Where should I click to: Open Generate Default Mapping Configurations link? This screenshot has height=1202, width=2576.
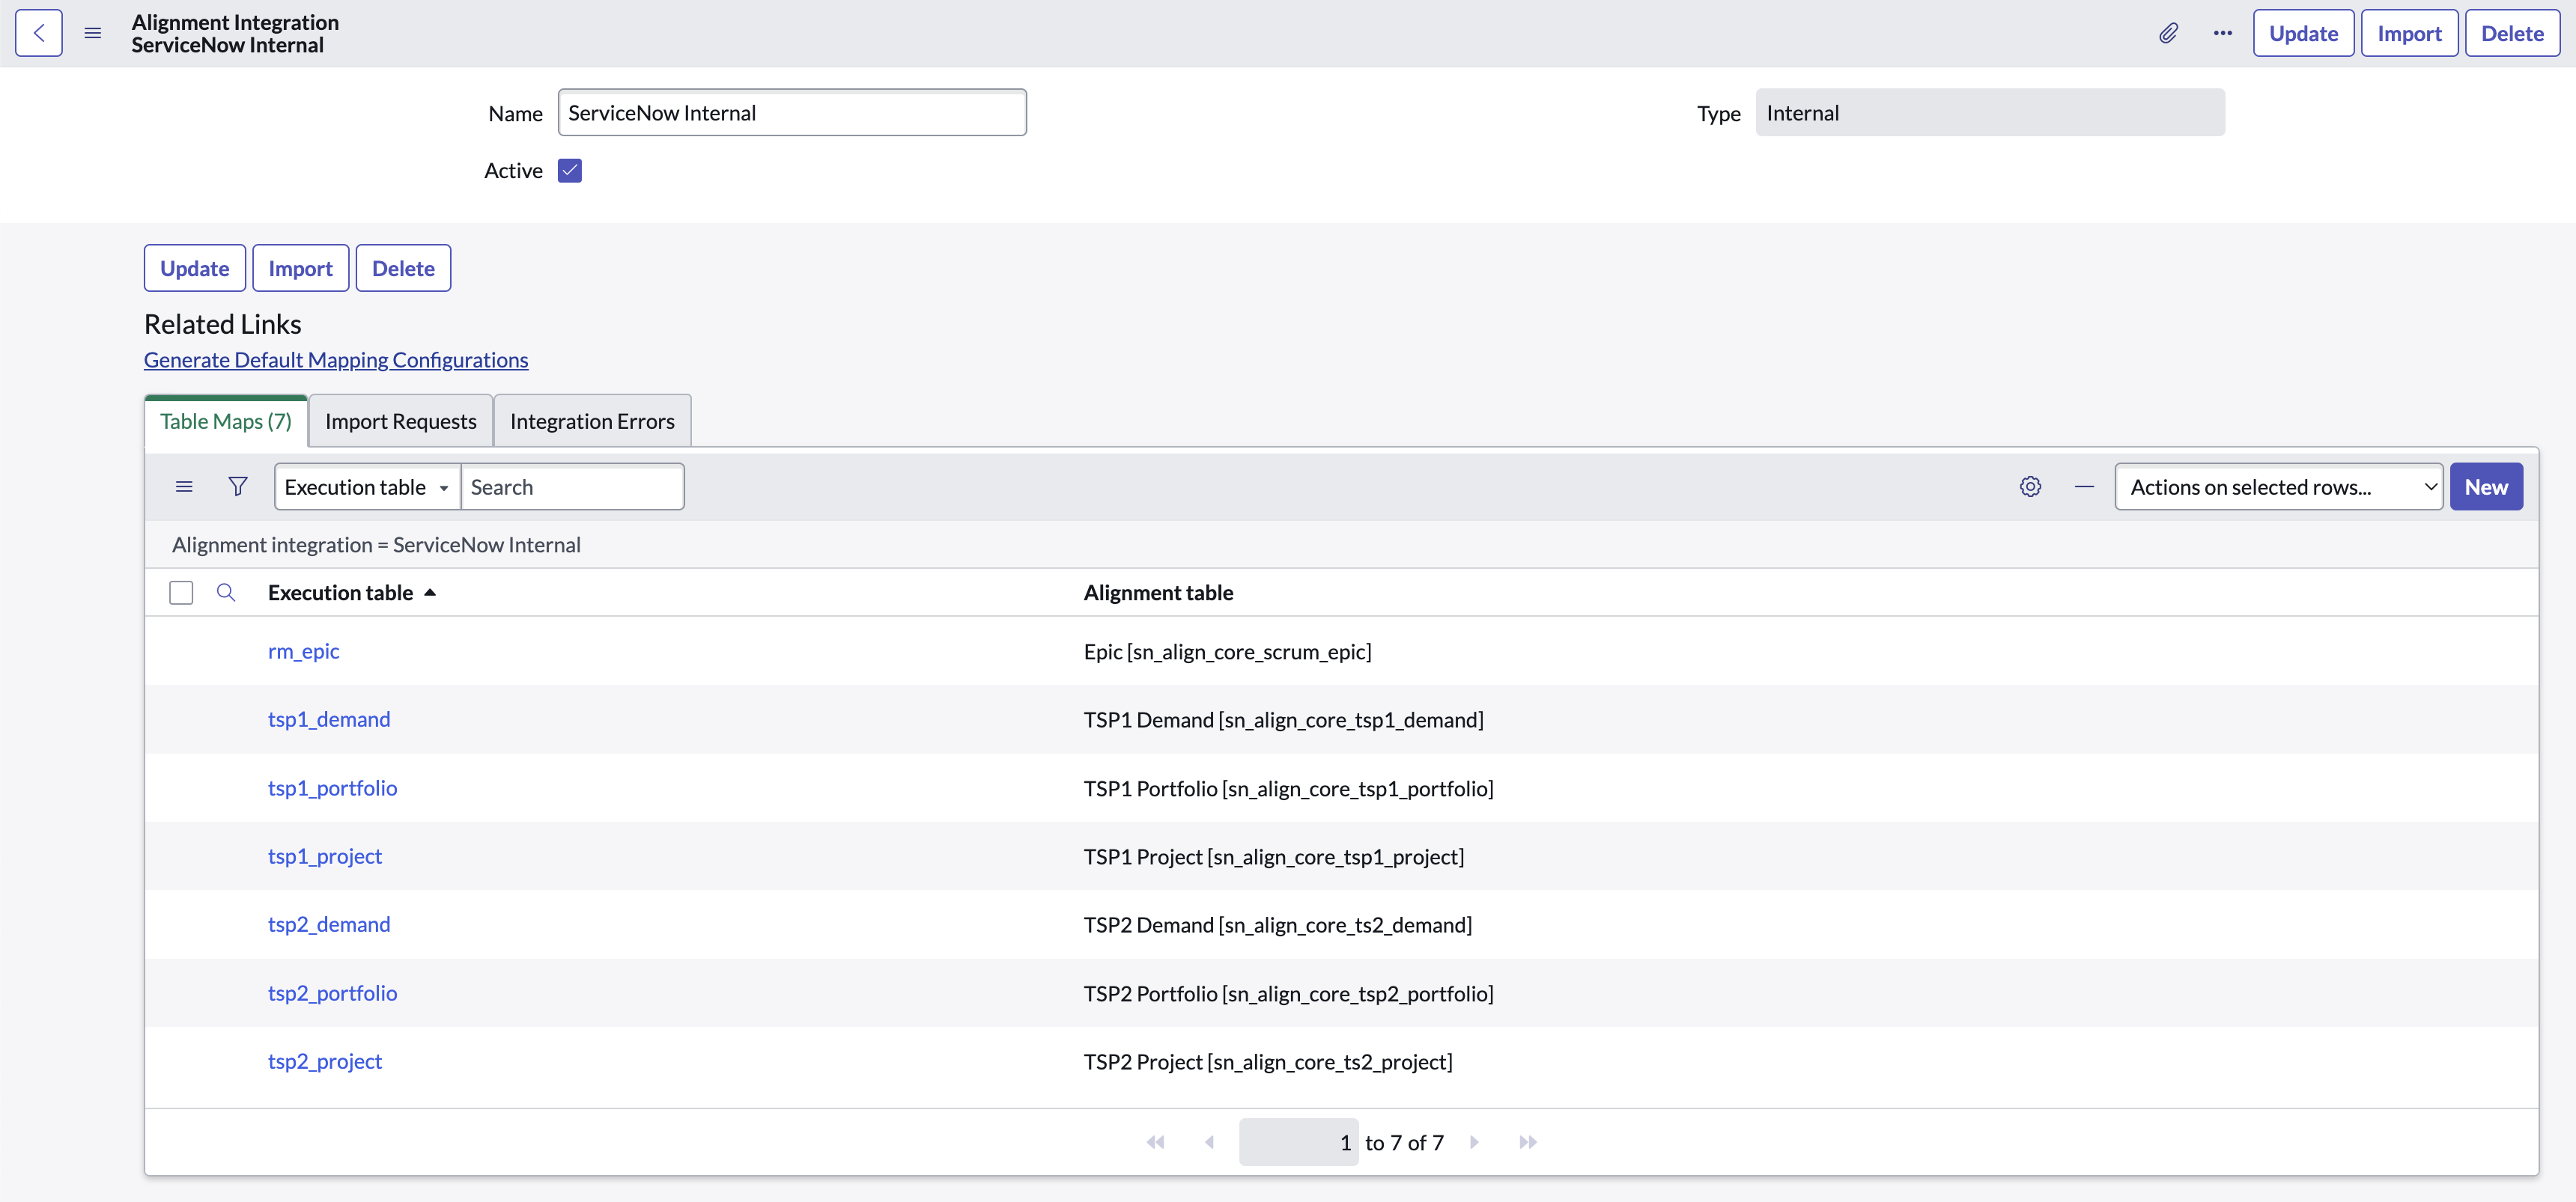(336, 360)
